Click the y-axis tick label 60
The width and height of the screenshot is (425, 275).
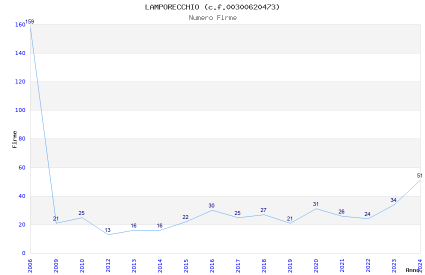tap(21, 167)
